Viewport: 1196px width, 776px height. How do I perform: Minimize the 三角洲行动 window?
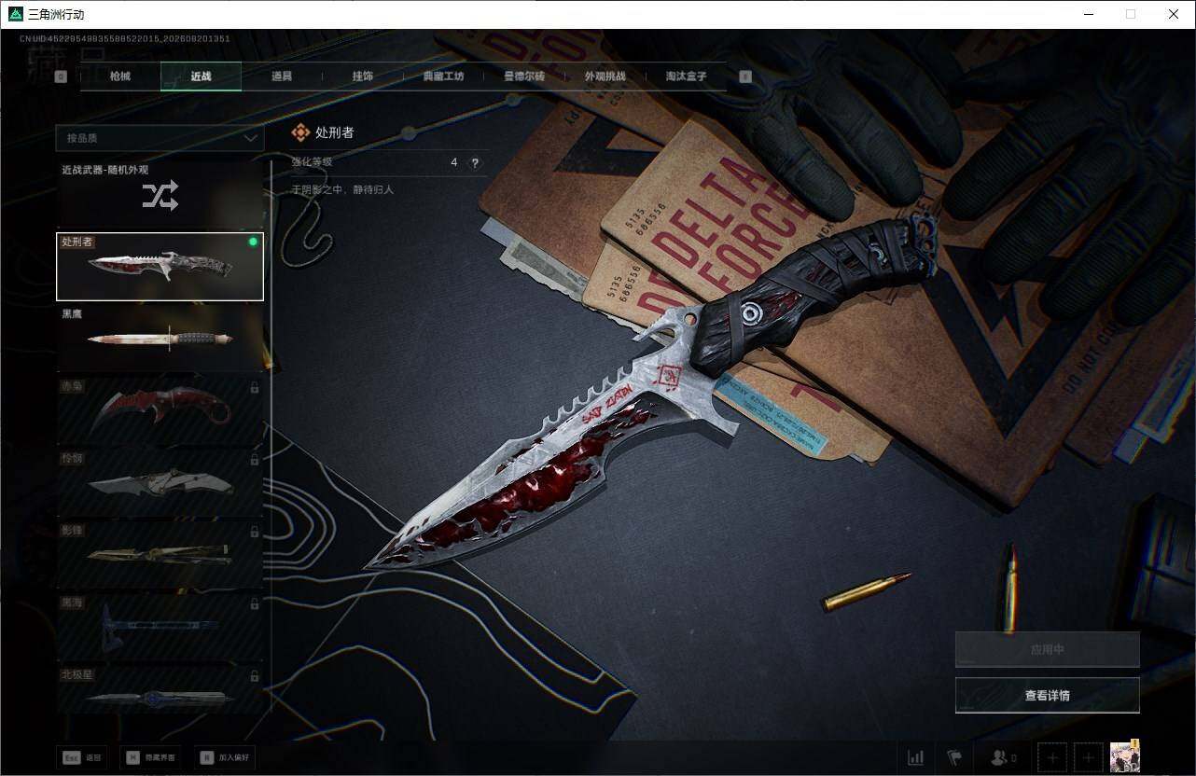coord(1089,14)
